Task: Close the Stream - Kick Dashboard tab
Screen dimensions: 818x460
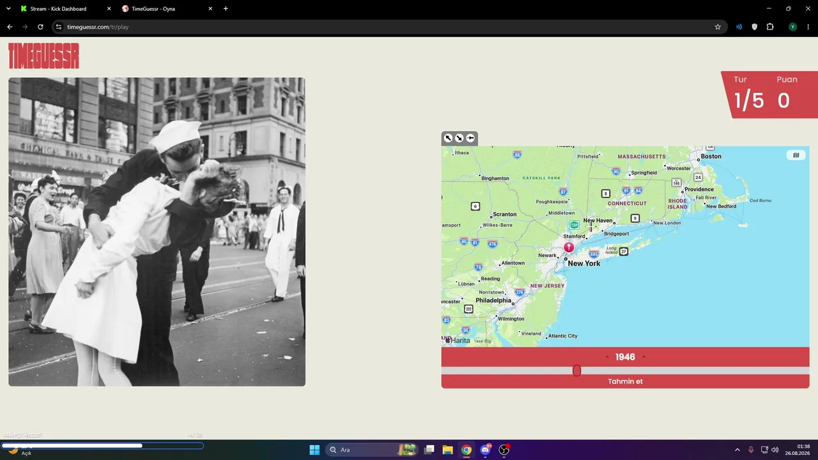Action: pos(109,9)
